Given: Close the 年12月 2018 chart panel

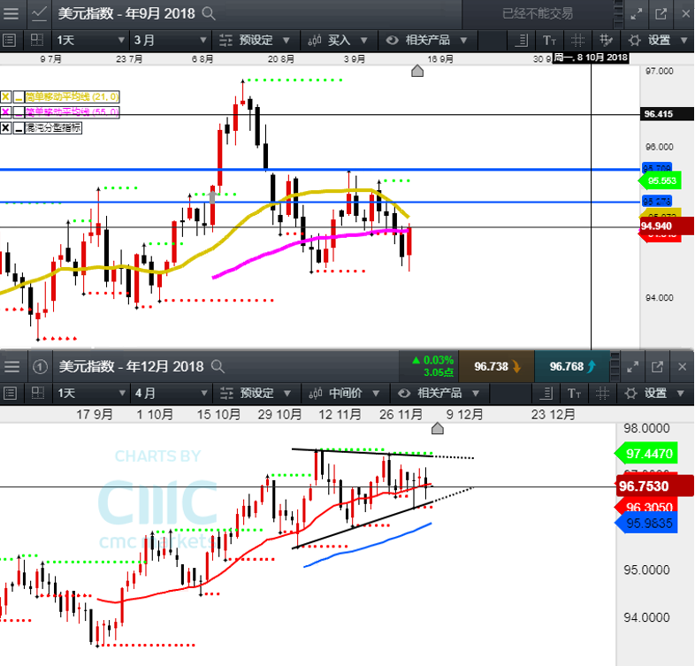Looking at the screenshot, I should click(682, 367).
